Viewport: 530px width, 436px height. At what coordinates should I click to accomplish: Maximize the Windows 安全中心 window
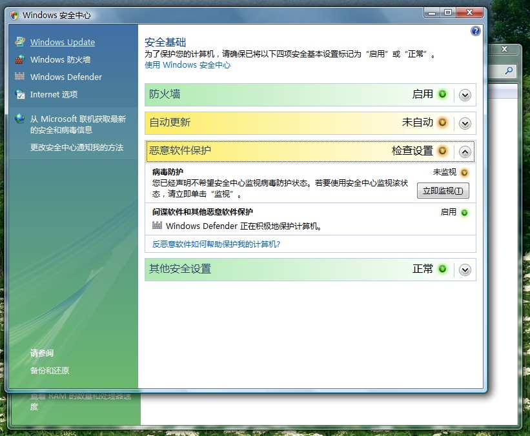pyautogui.click(x=448, y=13)
